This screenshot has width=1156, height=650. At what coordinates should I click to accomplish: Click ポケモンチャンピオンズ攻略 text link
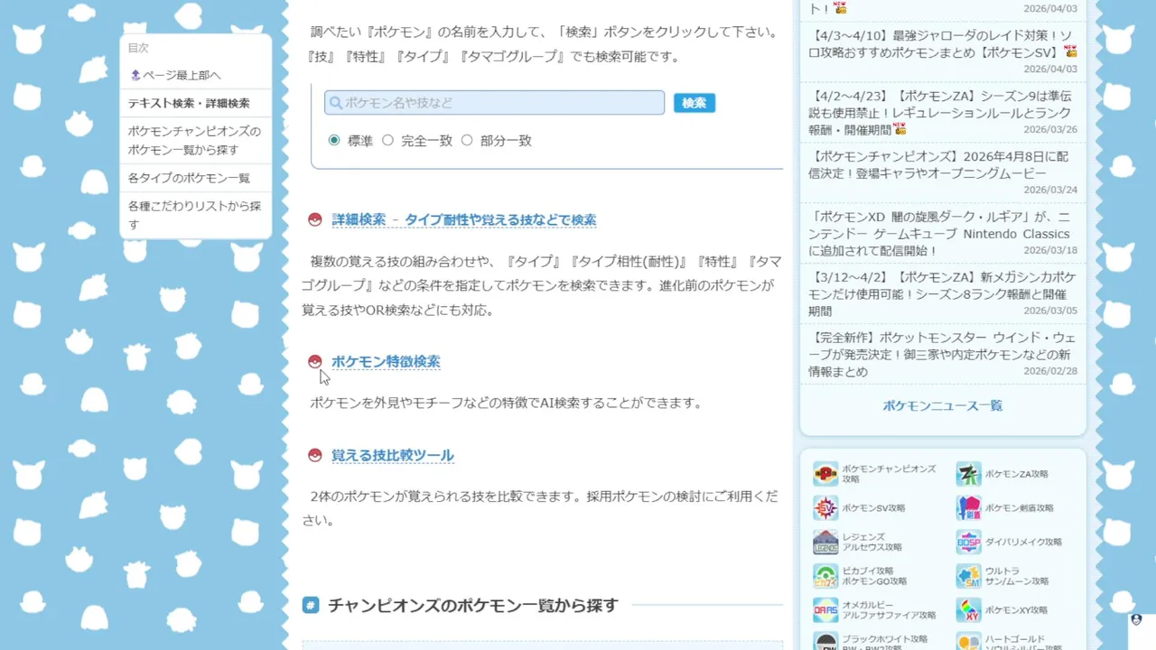coord(889,474)
